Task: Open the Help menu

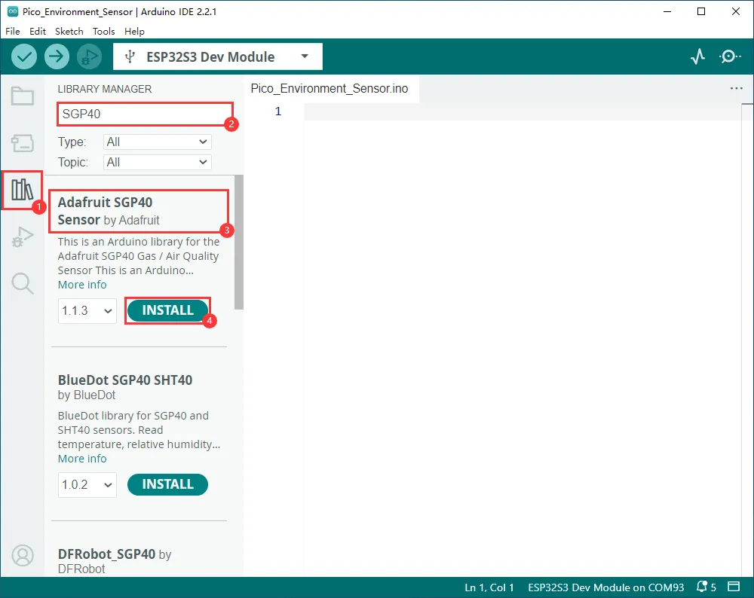Action: tap(134, 31)
